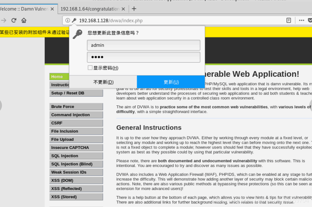
Task: Open the CSRF module
Action: 76,123
